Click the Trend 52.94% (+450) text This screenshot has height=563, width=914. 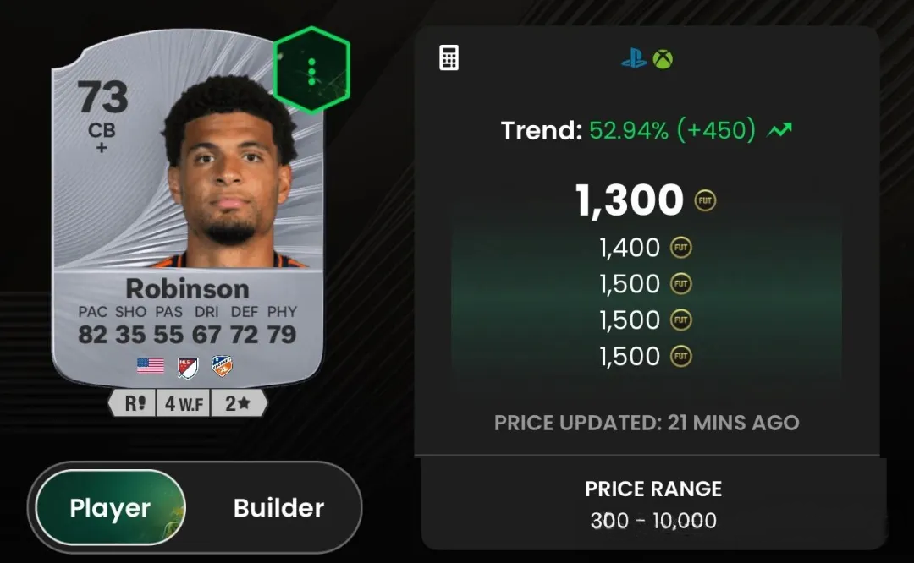[x=628, y=130]
